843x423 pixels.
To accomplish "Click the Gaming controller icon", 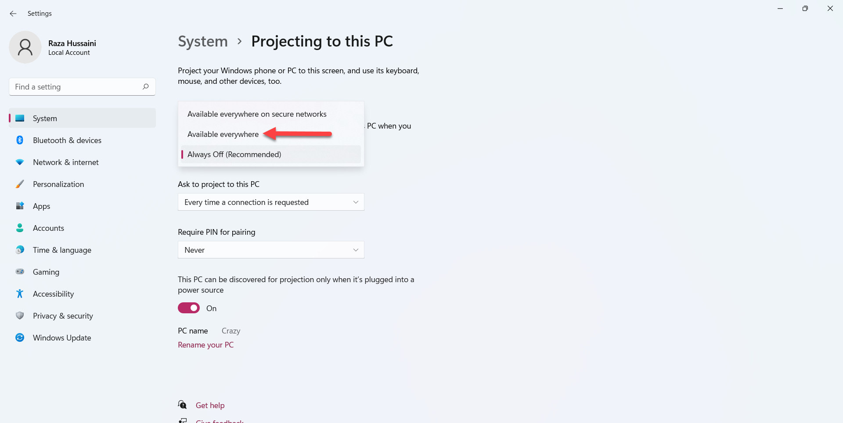I will click(20, 272).
